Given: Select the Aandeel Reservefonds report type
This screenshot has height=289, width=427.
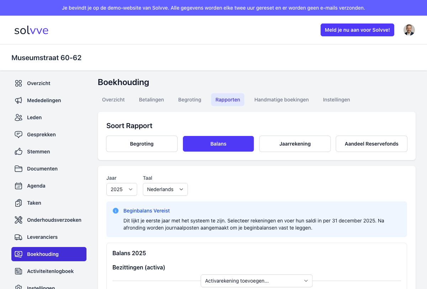Looking at the screenshot, I should click(x=371, y=144).
